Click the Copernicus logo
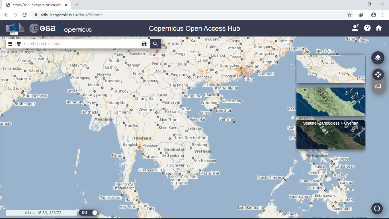 [76, 28]
